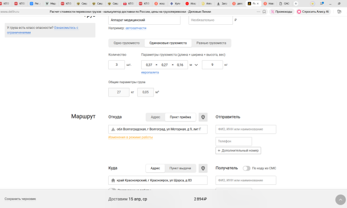
Task: Switch Откуда to Адрес
Action: click(156, 117)
